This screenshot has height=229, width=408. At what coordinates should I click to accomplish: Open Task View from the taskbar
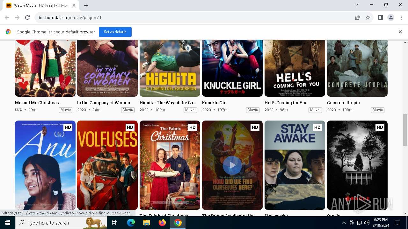coord(115,223)
